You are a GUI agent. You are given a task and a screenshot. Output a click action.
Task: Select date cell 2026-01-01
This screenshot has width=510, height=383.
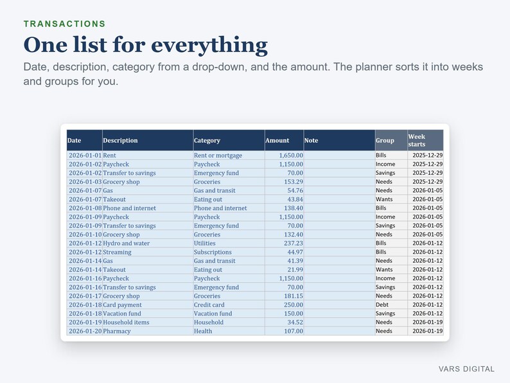click(x=85, y=156)
